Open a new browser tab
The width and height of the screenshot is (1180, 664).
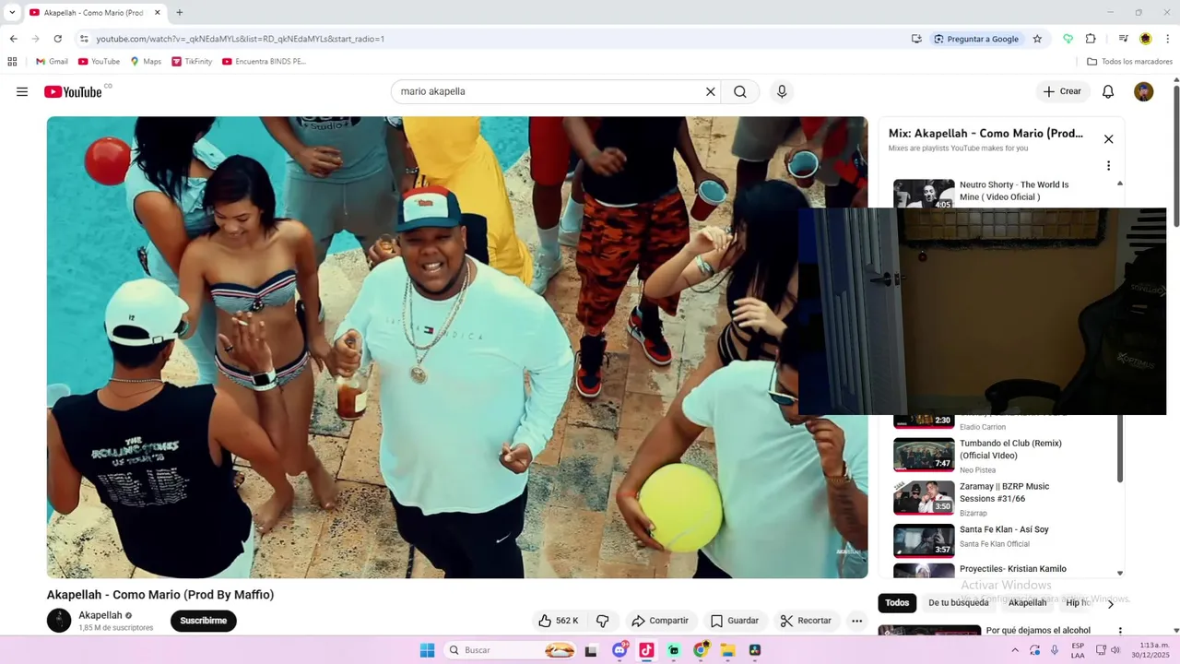[179, 13]
